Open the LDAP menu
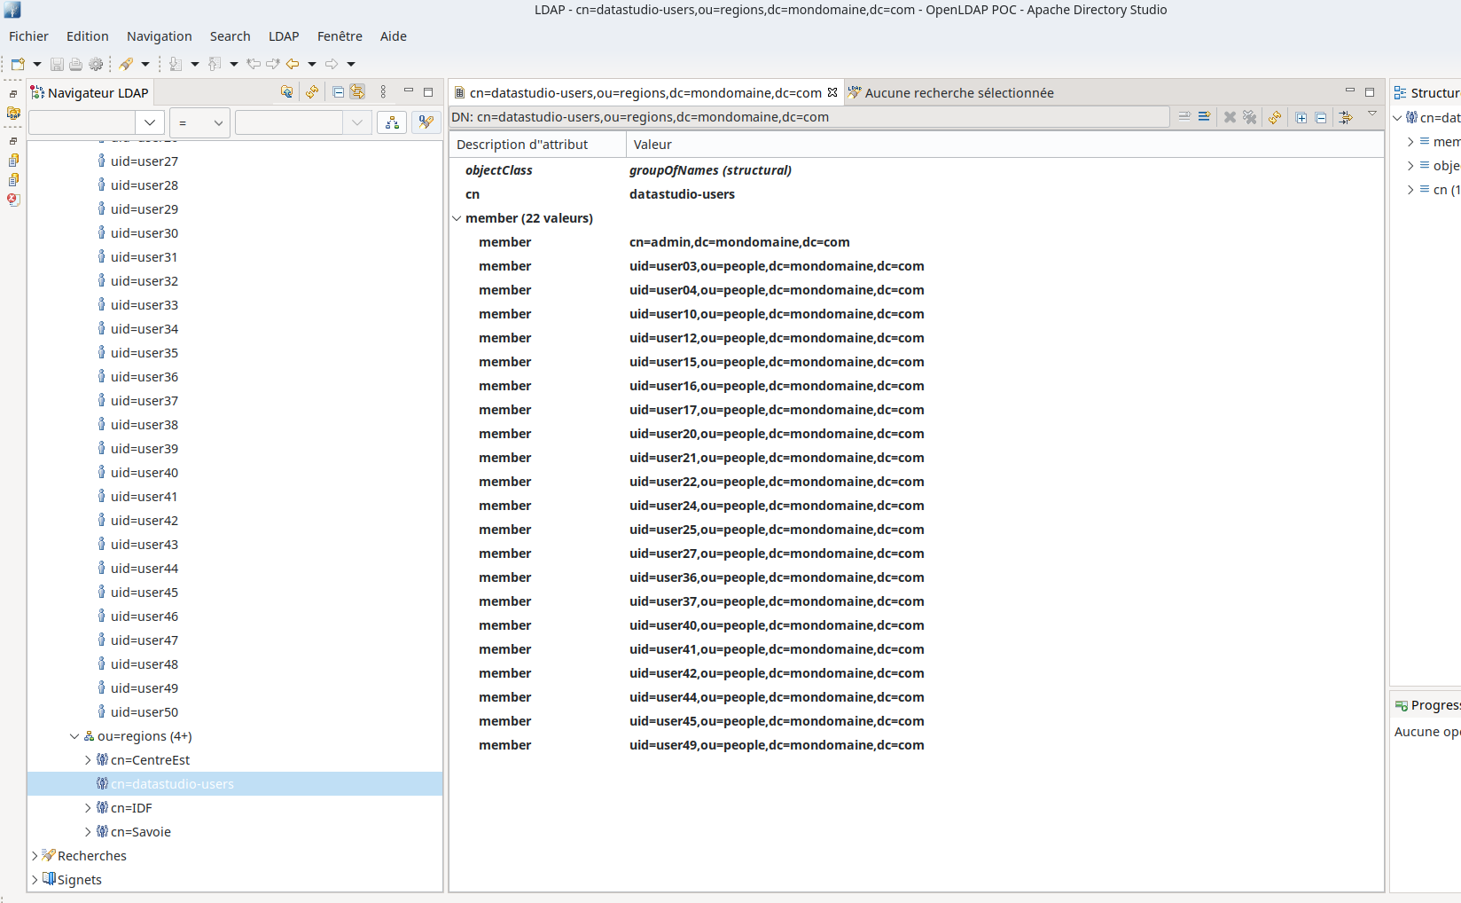This screenshot has height=903, width=1461. 284,36
